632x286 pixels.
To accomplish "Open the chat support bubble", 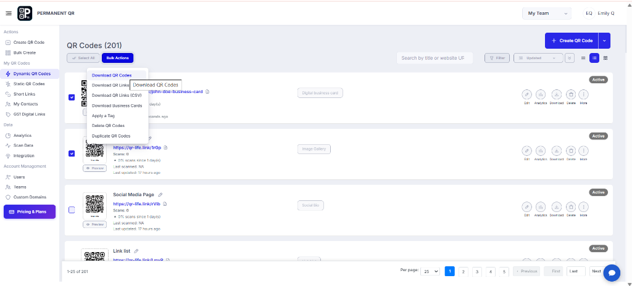I will pos(612,272).
